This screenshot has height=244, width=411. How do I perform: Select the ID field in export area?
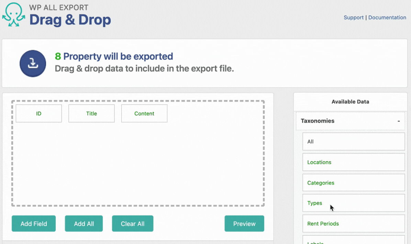(x=39, y=113)
